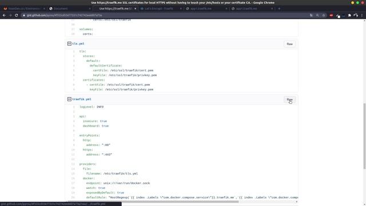Open a new browser tab

pyautogui.click(x=279, y=9)
